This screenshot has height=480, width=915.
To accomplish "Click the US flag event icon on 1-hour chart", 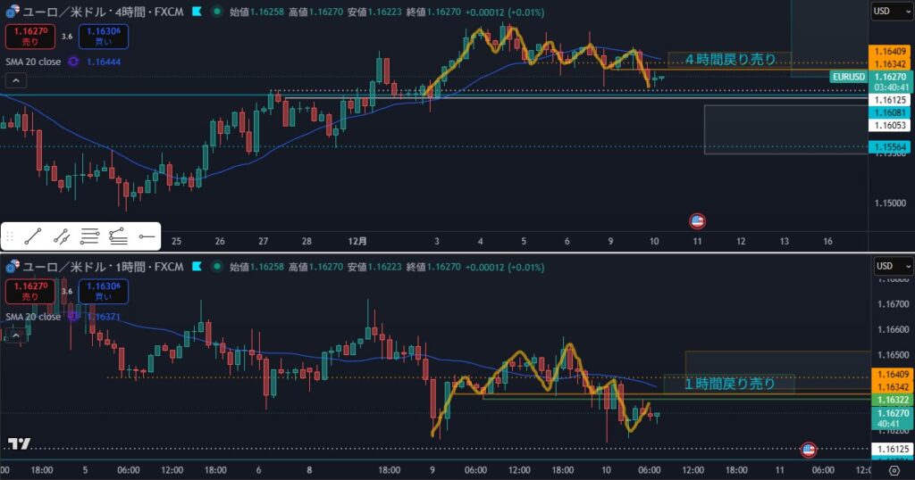I will (x=808, y=450).
